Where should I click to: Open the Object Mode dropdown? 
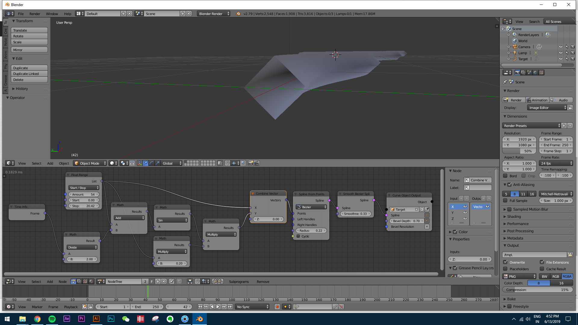click(90, 163)
